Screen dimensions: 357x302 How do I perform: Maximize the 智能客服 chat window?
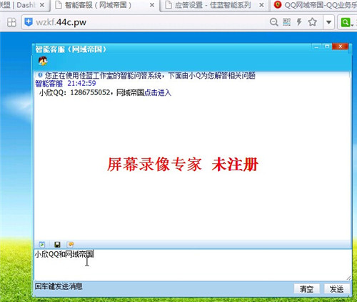coord(327,47)
